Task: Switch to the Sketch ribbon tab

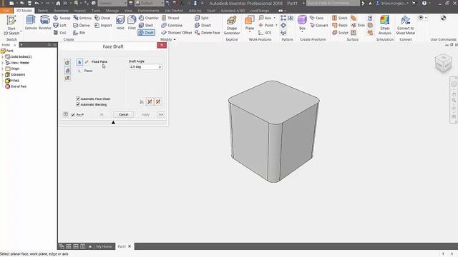Action: pyautogui.click(x=43, y=11)
